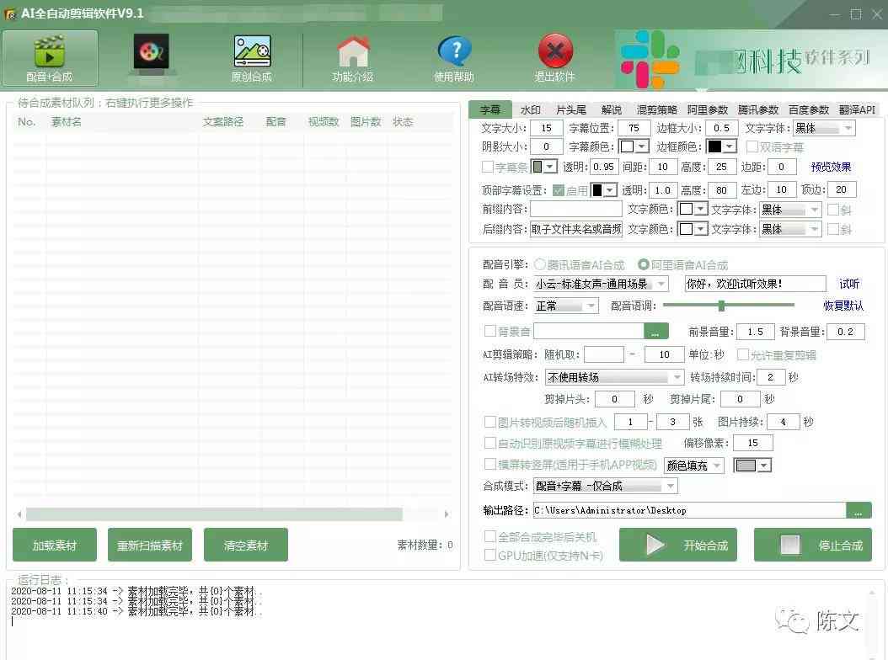Image resolution: width=888 pixels, height=660 pixels.
Task: Click the app icon in the title bar
Action: pyautogui.click(x=9, y=13)
